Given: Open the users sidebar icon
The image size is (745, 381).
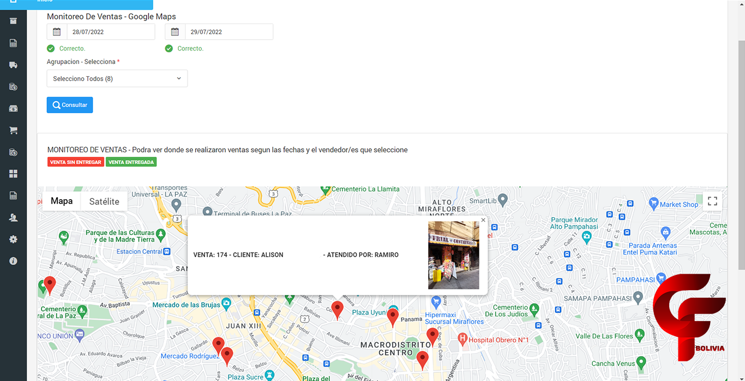Looking at the screenshot, I should tap(13, 217).
